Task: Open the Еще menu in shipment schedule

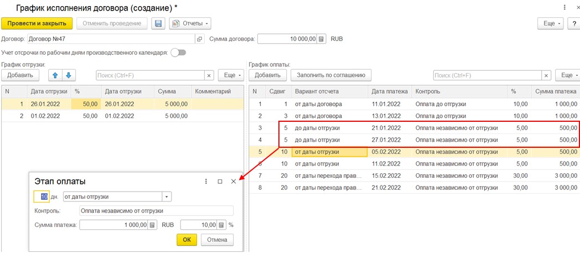Action: [230, 75]
